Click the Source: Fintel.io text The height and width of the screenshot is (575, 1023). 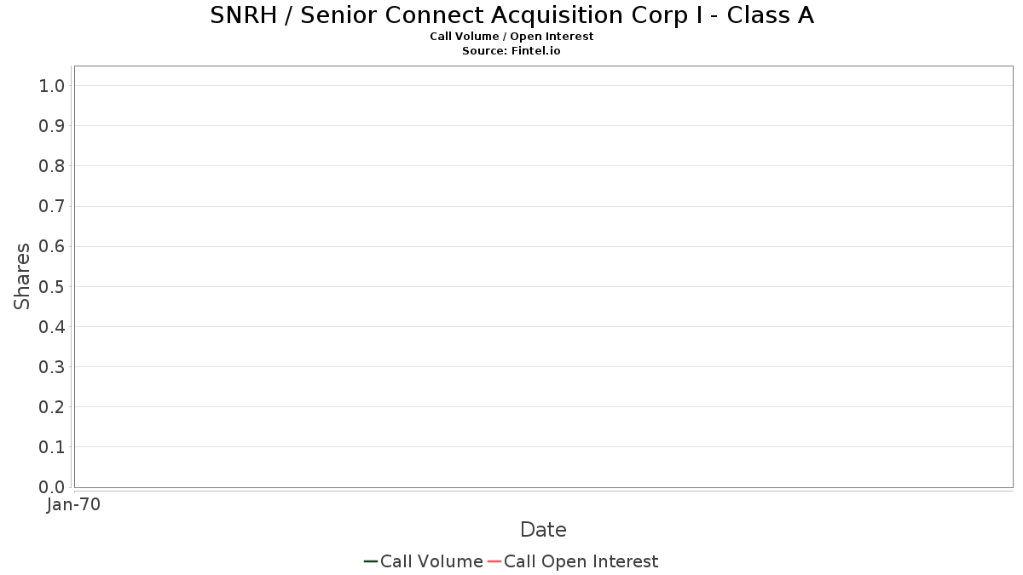pos(511,51)
